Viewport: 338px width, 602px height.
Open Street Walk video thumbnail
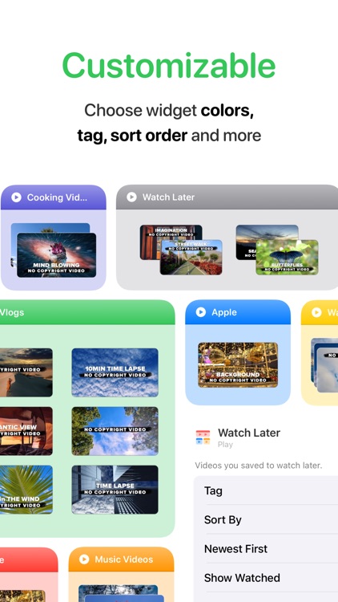(191, 257)
